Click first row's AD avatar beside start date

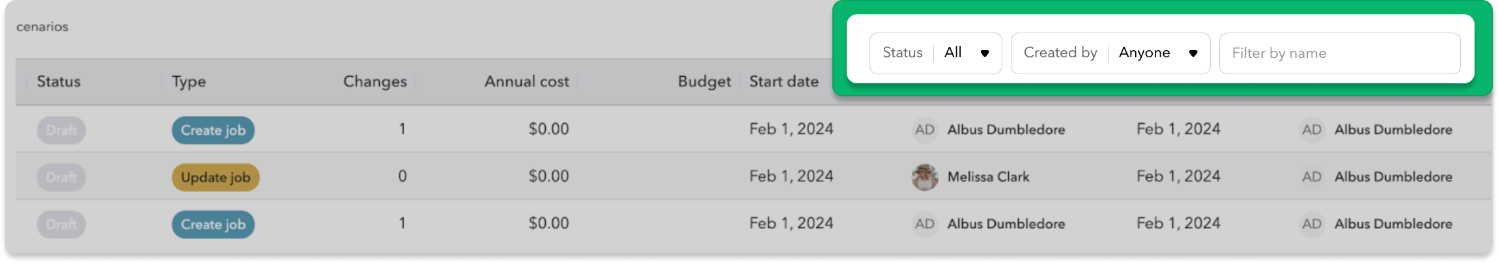click(925, 130)
